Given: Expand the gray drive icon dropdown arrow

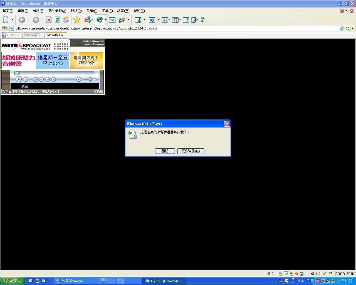Looking at the screenshot, I should tap(128, 20).
